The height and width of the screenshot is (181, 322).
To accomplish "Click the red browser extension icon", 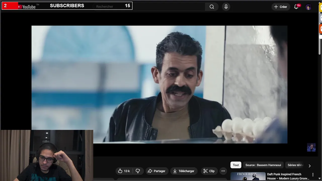I will click(x=321, y=29).
